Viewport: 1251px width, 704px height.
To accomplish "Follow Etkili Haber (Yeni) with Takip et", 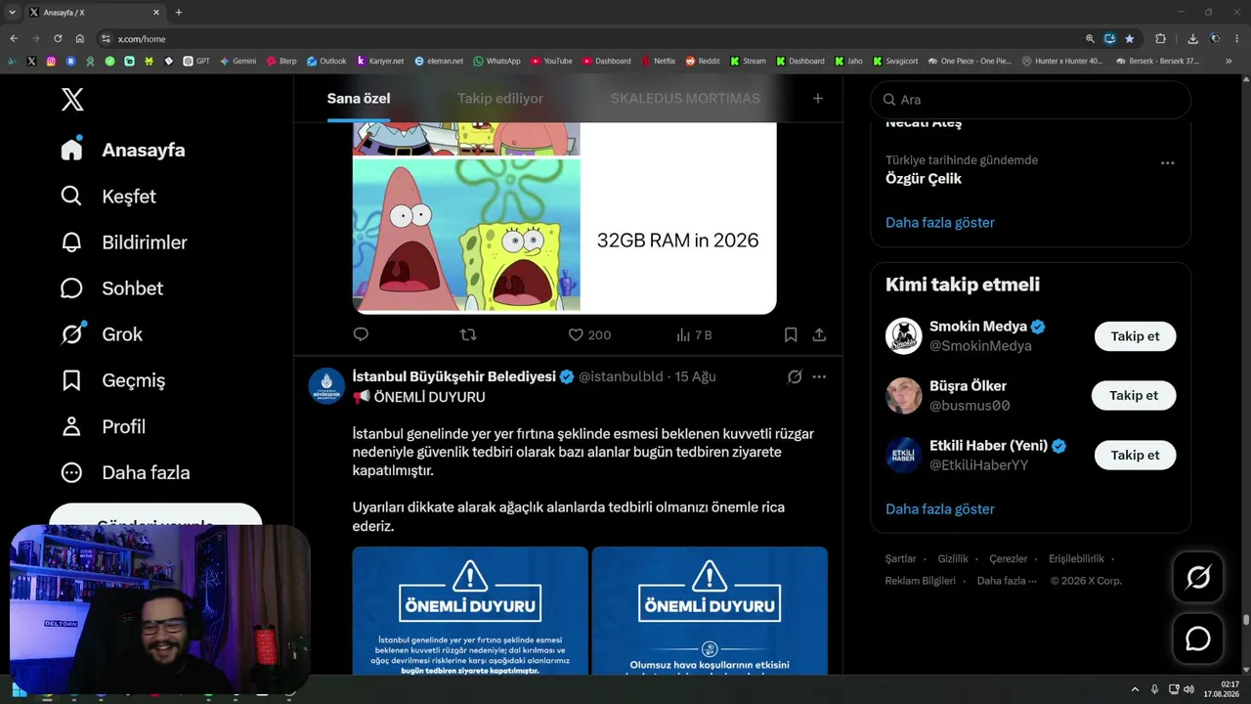I will (1135, 455).
